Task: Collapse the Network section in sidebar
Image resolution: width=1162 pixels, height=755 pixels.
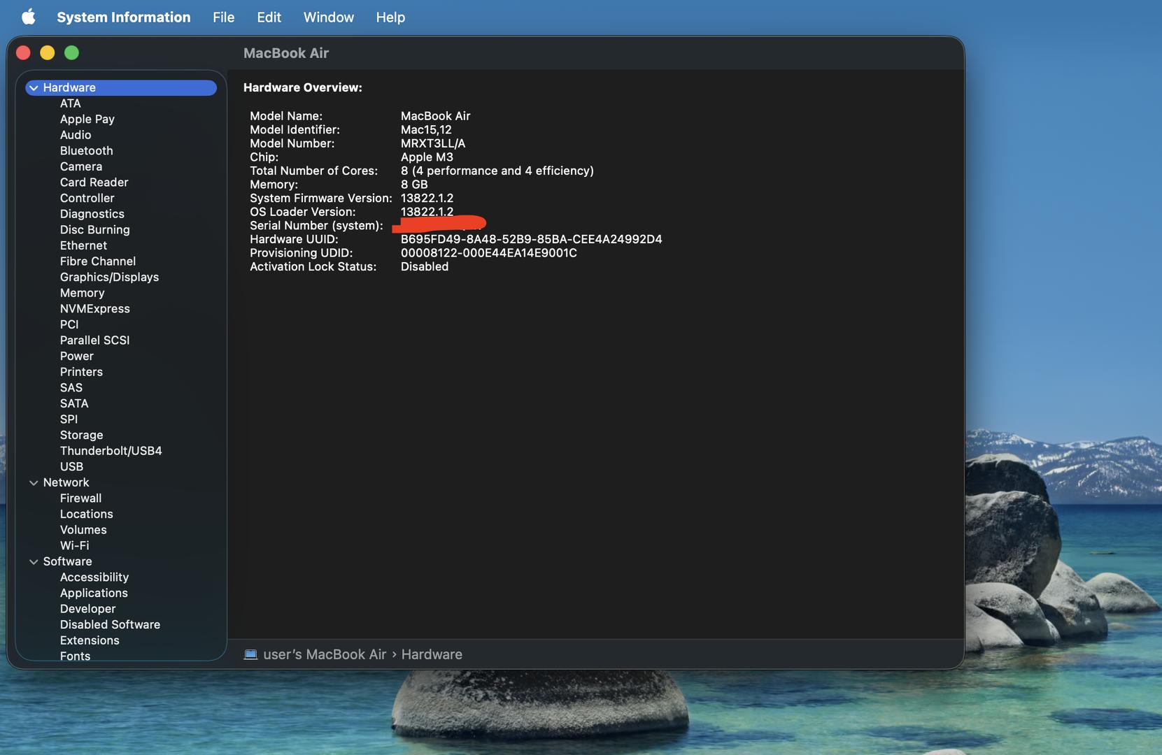Action: click(34, 483)
